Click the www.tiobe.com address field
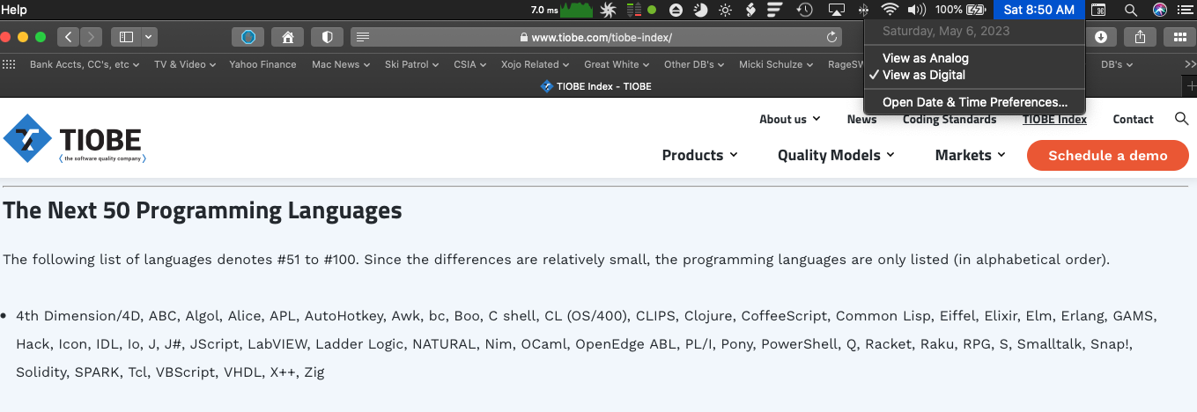Screen dimensions: 1197x412 click(x=595, y=37)
